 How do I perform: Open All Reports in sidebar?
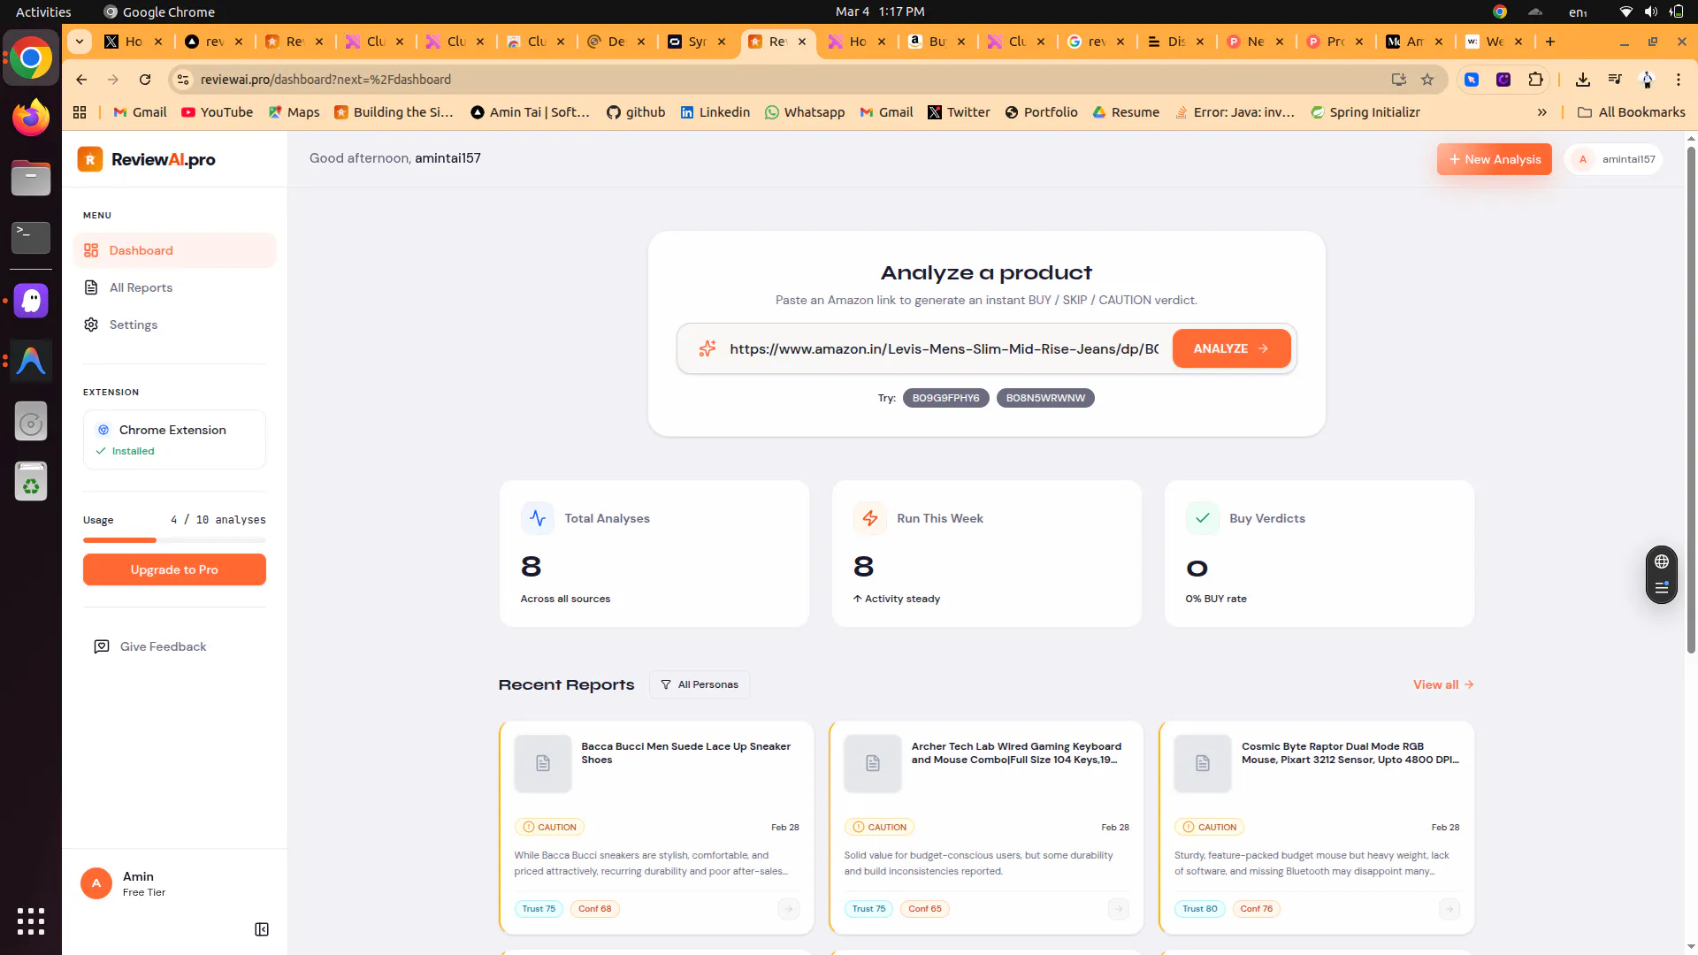click(x=174, y=287)
